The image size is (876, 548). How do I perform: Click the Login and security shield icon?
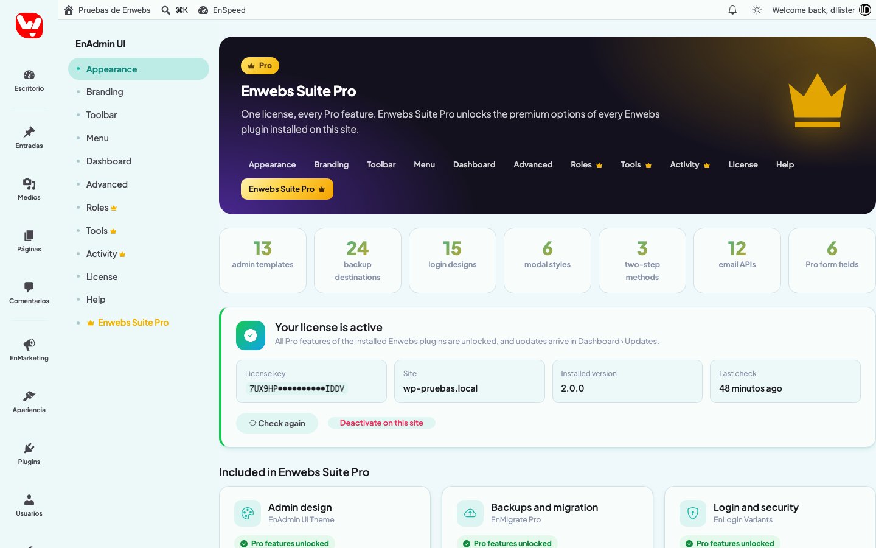pos(693,513)
